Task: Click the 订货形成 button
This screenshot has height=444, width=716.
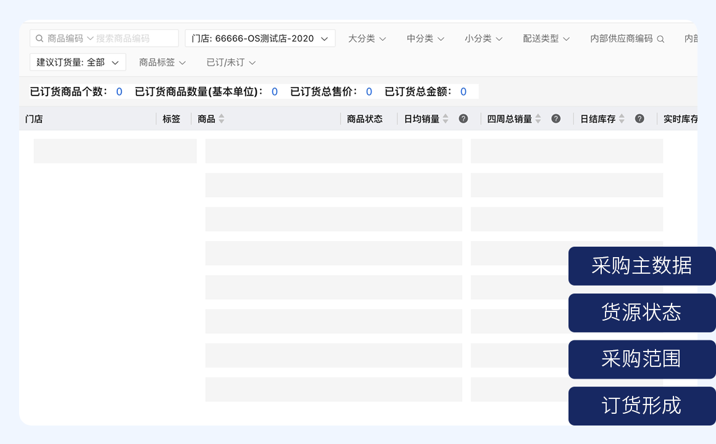Action: (x=642, y=406)
